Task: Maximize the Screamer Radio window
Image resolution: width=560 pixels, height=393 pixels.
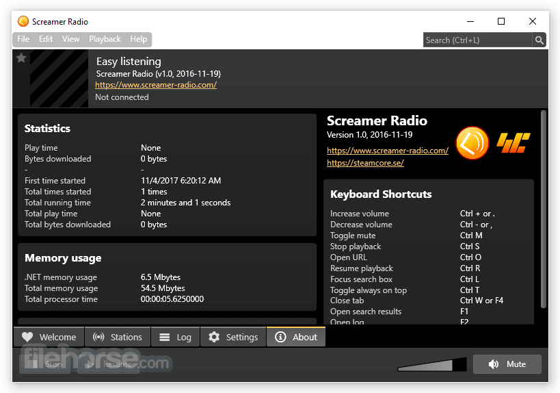Action: 501,21
